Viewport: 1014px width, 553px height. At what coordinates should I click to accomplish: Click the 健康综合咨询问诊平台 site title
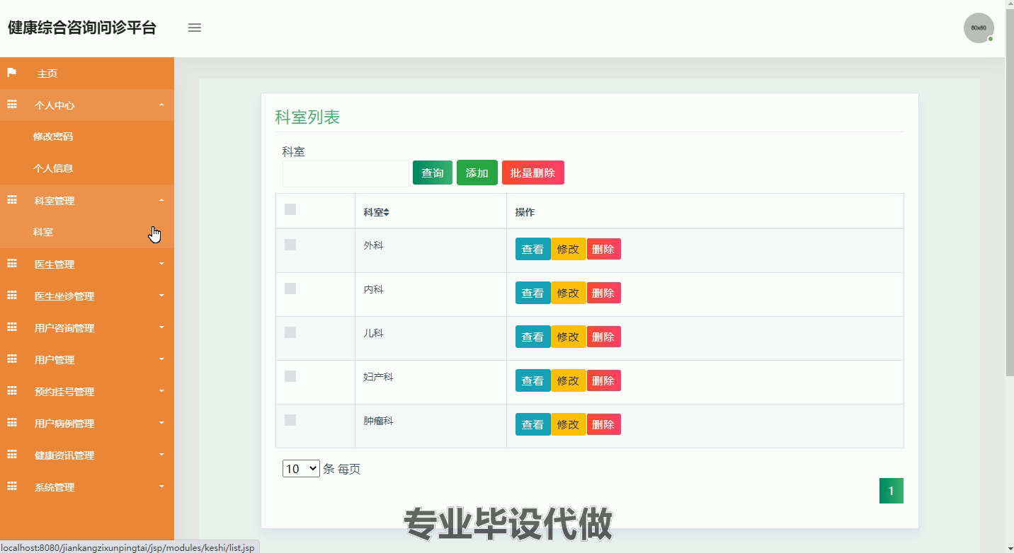pyautogui.click(x=81, y=28)
